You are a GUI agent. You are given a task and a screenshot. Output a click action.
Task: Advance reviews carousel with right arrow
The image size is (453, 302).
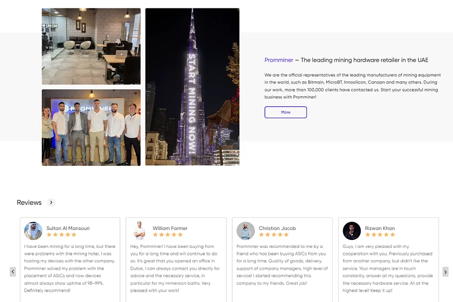(445, 272)
